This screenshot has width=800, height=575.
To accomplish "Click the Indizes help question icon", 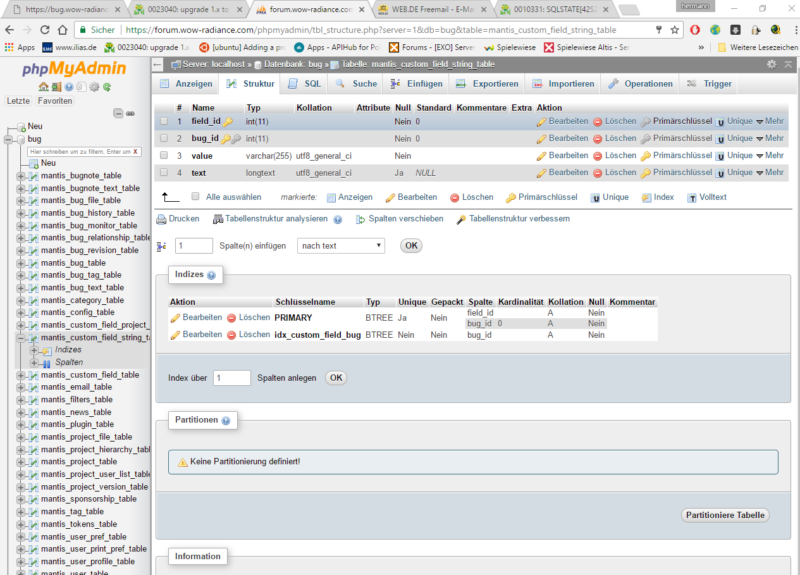I will 211,275.
